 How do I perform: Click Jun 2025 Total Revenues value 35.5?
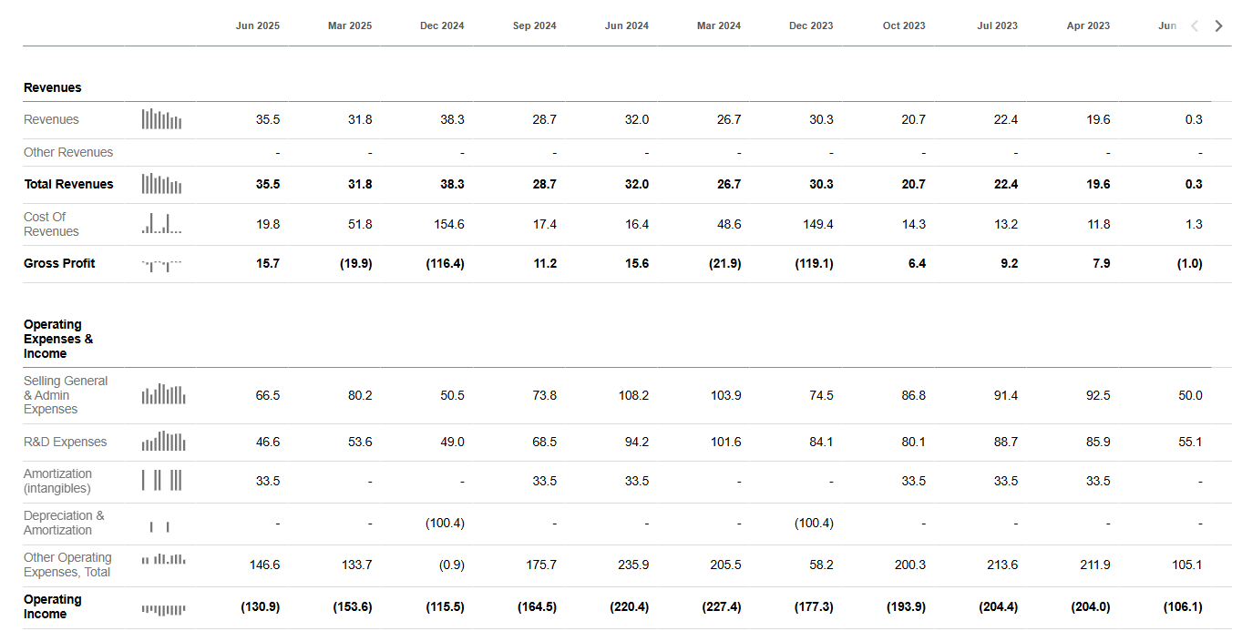[x=268, y=184]
